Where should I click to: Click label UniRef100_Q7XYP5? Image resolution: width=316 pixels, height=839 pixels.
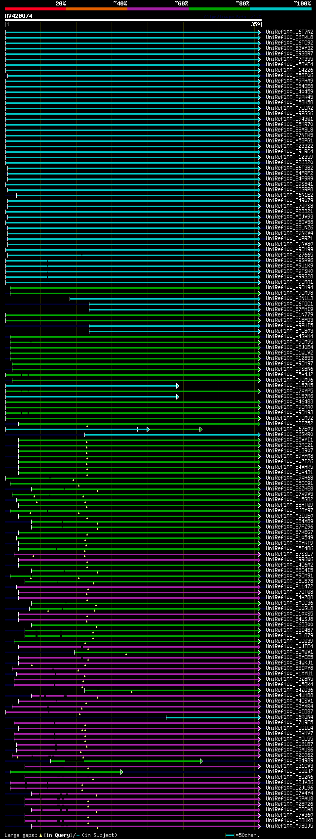point(289,391)
